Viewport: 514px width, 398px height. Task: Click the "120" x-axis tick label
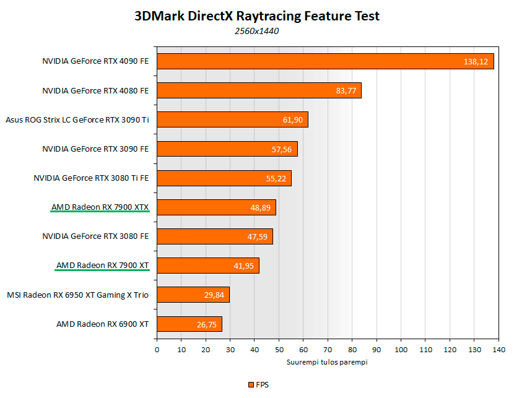(450, 350)
